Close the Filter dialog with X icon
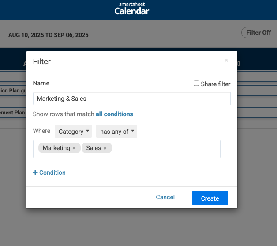The width and height of the screenshot is (277, 246). click(x=226, y=60)
